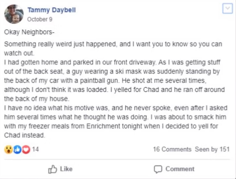
Task: Click the thumbs-up icon beside Like
Action: (53, 169)
